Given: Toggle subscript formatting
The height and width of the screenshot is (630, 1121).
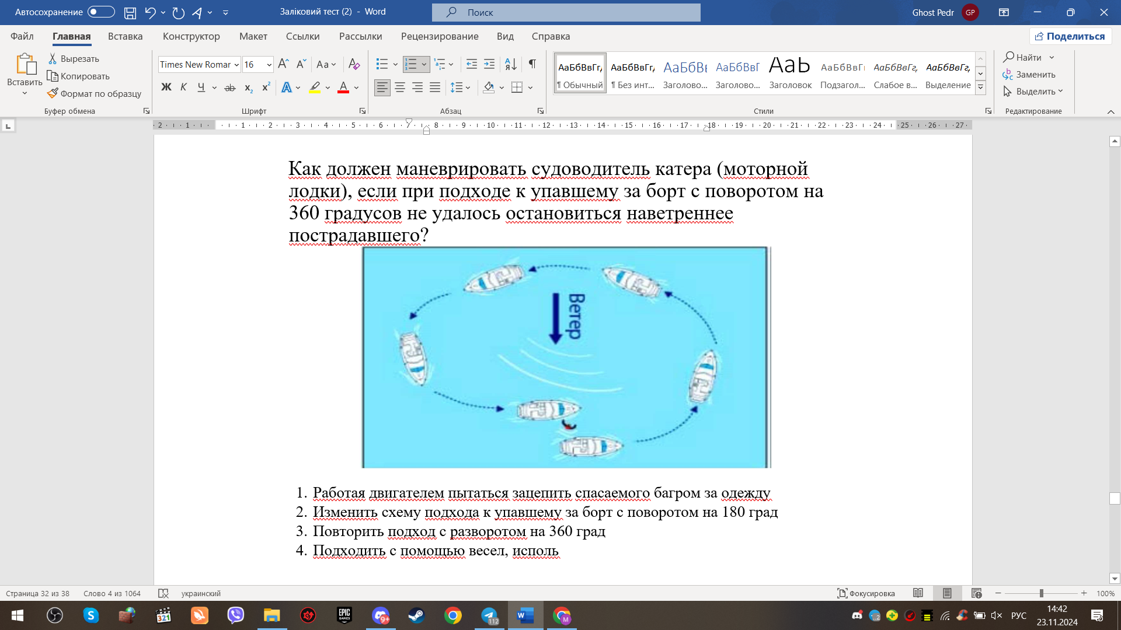Looking at the screenshot, I should (248, 87).
